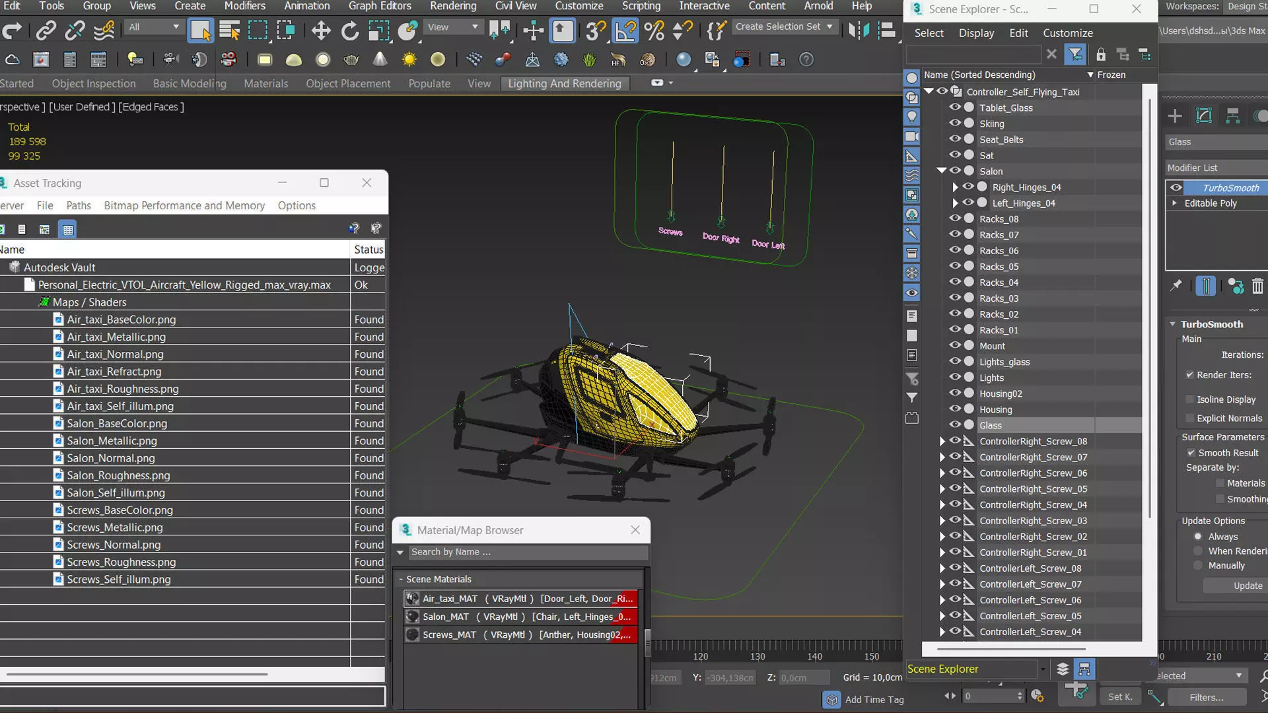
Task: Click Search by Name field in Material Browser
Action: click(528, 552)
